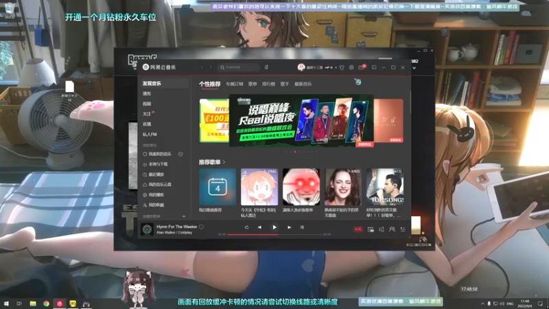
Task: Show the red banner right of the carousel
Action: click(x=388, y=121)
